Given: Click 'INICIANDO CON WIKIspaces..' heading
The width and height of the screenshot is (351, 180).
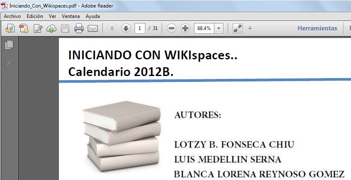Looking at the screenshot, I should [153, 55].
